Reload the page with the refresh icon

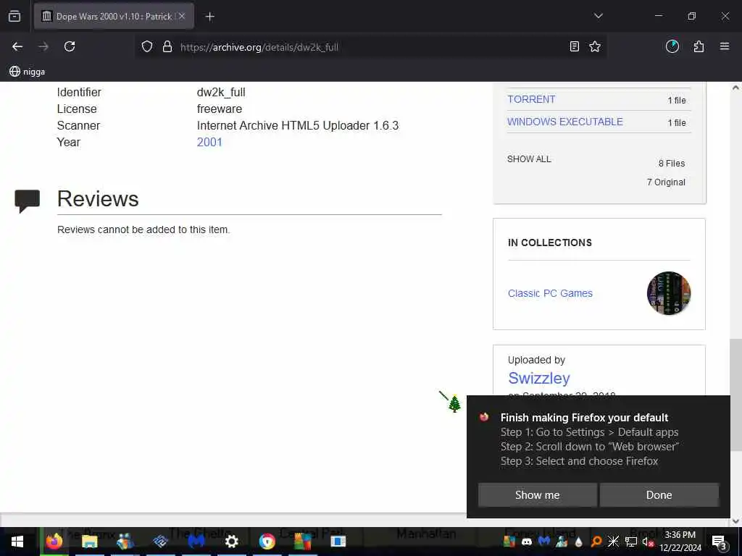(70, 46)
